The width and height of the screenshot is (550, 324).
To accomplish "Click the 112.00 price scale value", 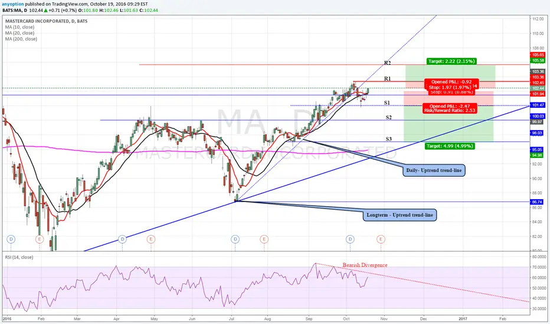I will (538, 19).
